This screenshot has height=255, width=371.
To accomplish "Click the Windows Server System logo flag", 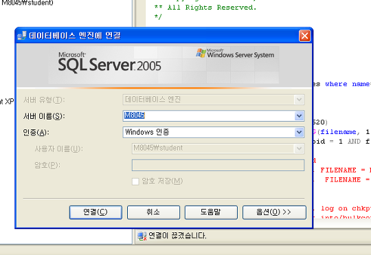I will [x=201, y=53].
